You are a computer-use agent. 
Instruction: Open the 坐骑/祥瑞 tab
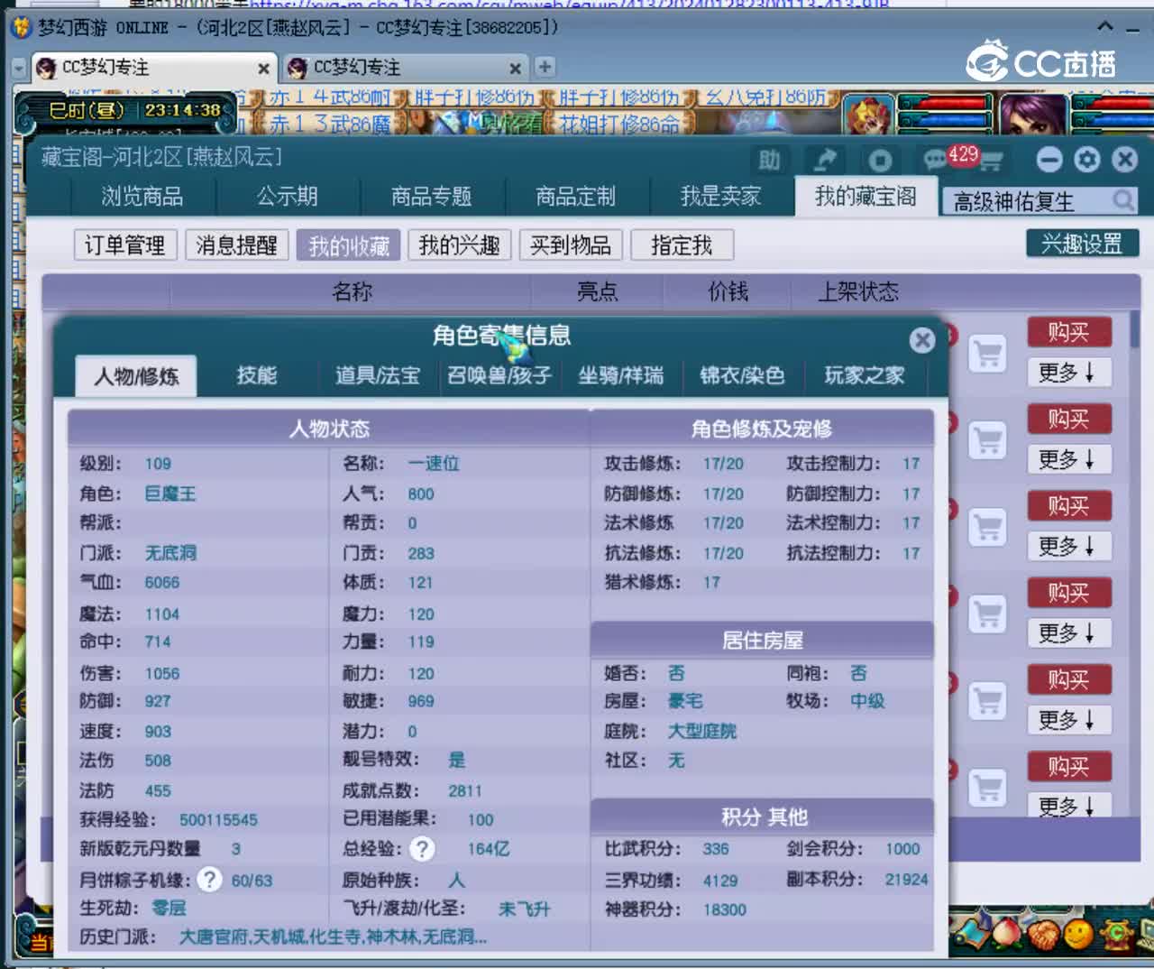click(621, 375)
